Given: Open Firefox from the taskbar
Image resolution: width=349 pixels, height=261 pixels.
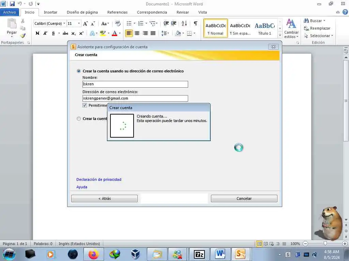Looking at the screenshot, I should click(94, 254).
